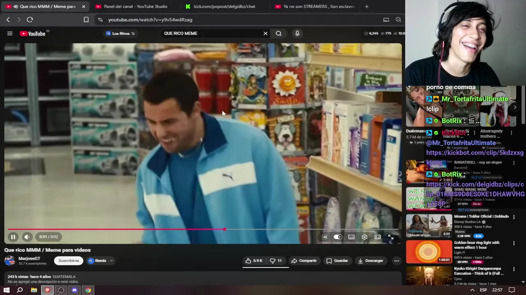Open Kyoko Kirigiri Danganronpa Execution title

[x=479, y=271]
